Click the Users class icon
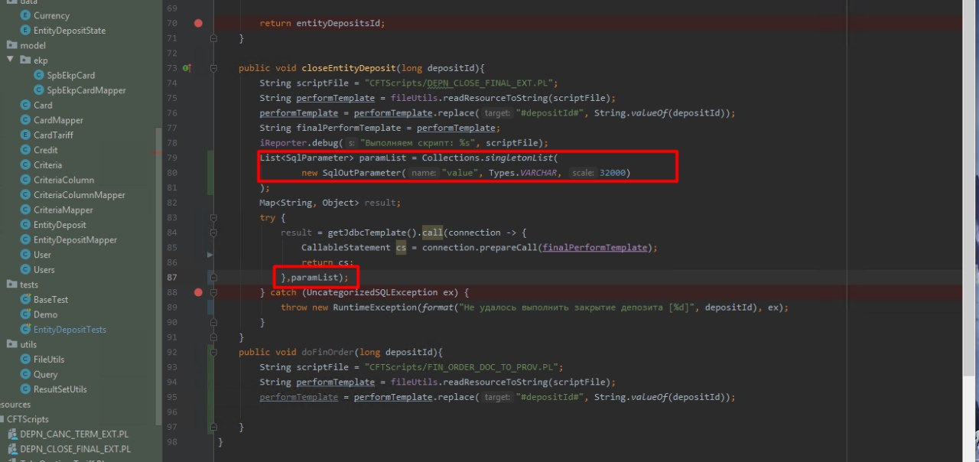 pos(25,269)
